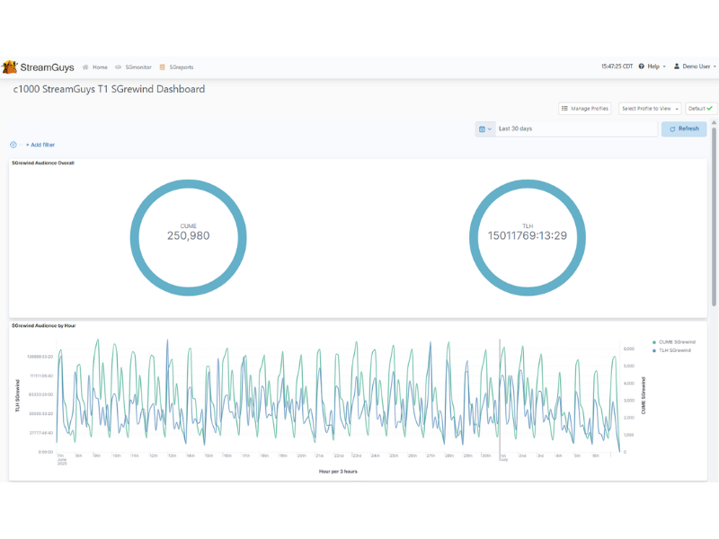Click the Manage Profiles button
The image size is (719, 539).
585,109
